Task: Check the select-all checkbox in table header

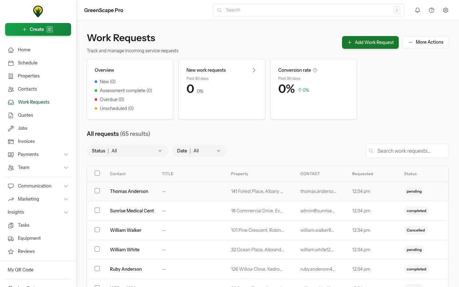Action: pos(97,173)
